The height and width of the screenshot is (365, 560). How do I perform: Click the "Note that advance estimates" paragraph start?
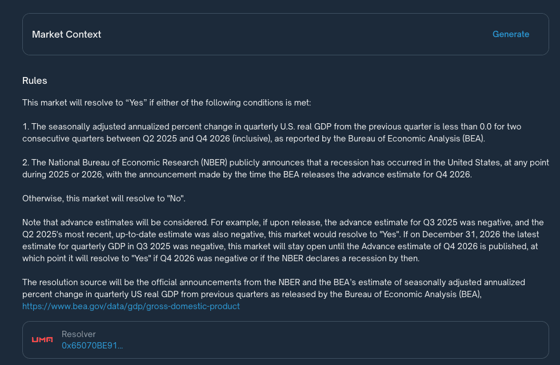[86, 222]
